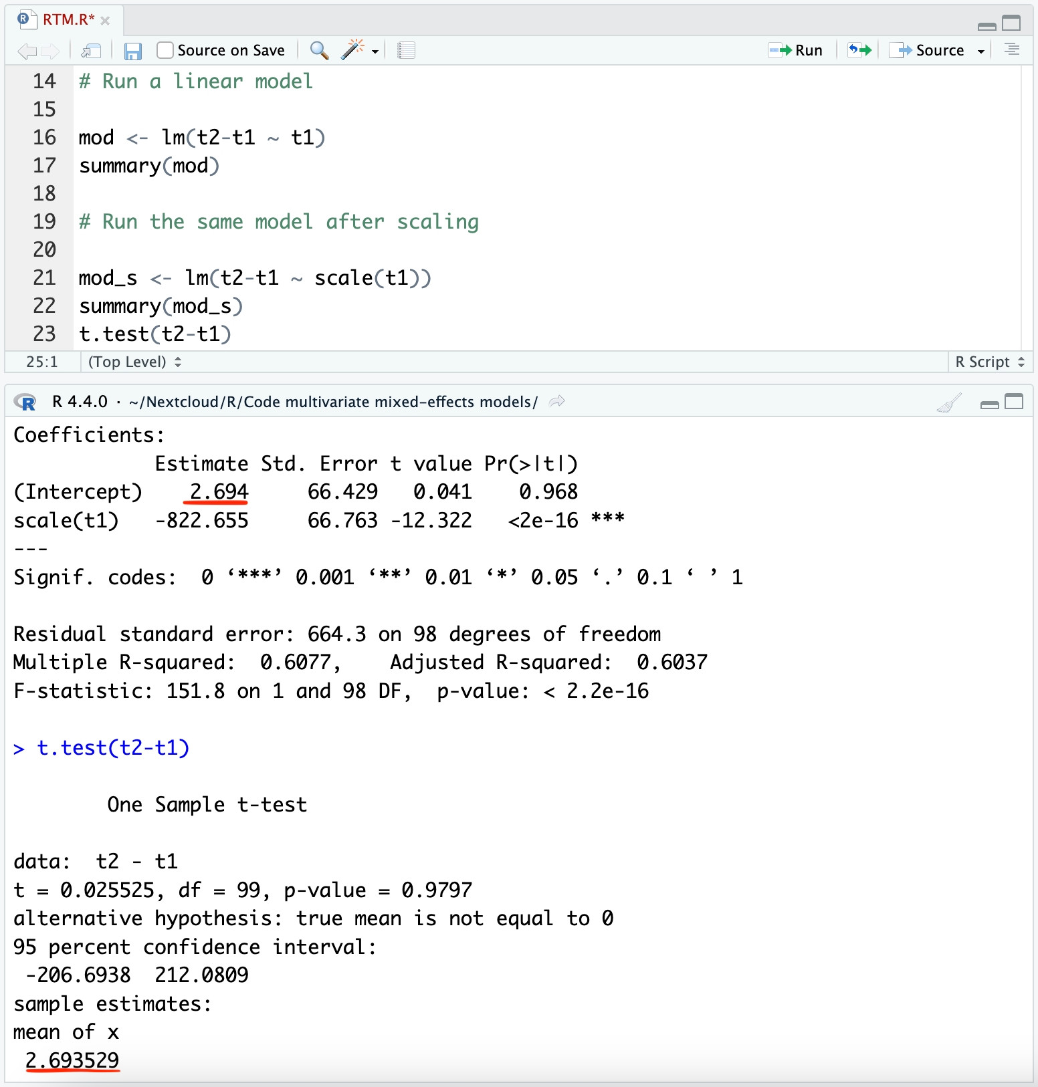Open the code tools magic wand

click(x=353, y=49)
